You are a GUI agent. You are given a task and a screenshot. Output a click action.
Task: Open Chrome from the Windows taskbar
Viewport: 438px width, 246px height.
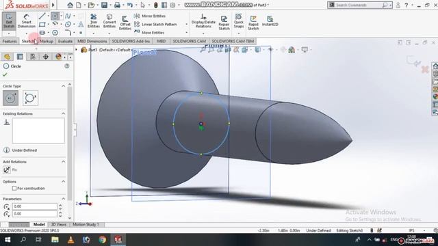coord(102,240)
